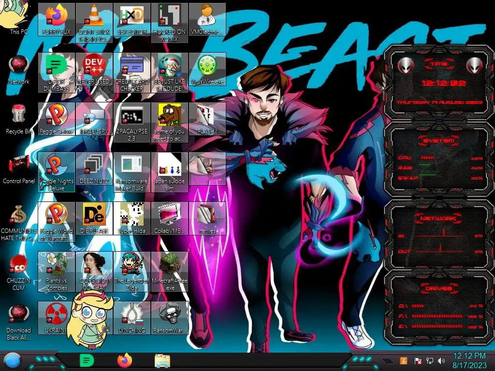Image resolution: width=495 pixels, height=371 pixels.
Task: Open the volume speaker tray icon
Action: point(441,360)
